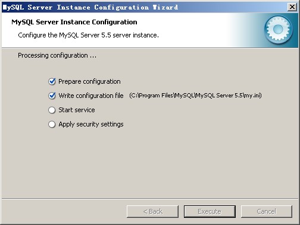300x225 pixels.
Task: Abort the wizard using the Cancel button
Action: click(x=267, y=211)
